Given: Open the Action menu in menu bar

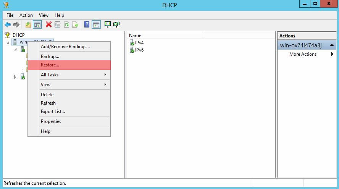Looking at the screenshot, I should click(26, 15).
